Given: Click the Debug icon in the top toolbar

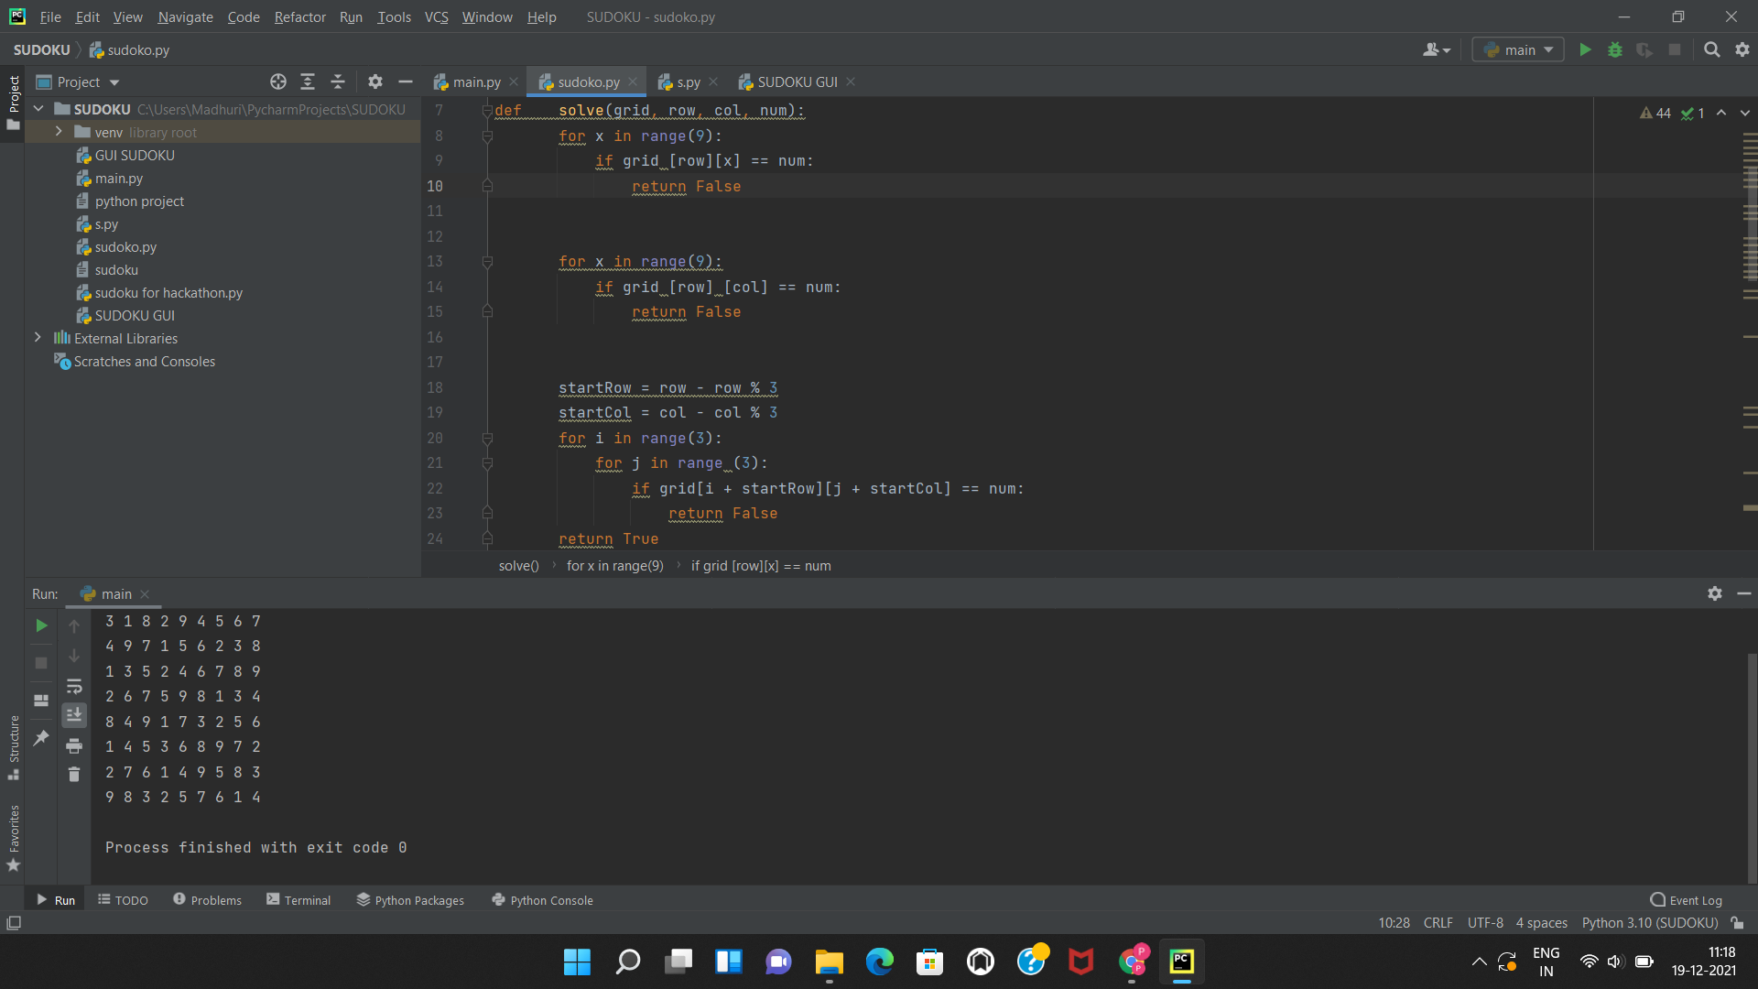Looking at the screenshot, I should [x=1614, y=49].
